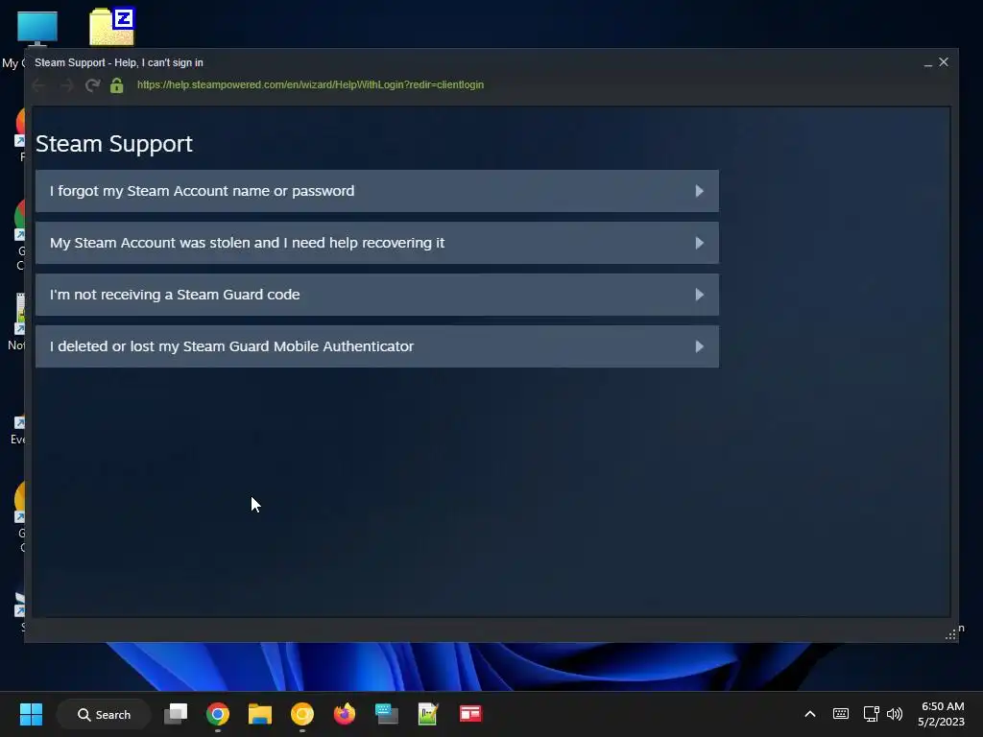Screen dimensions: 983x737
Task: Open the Windows Start menu
Action: [32, 714]
